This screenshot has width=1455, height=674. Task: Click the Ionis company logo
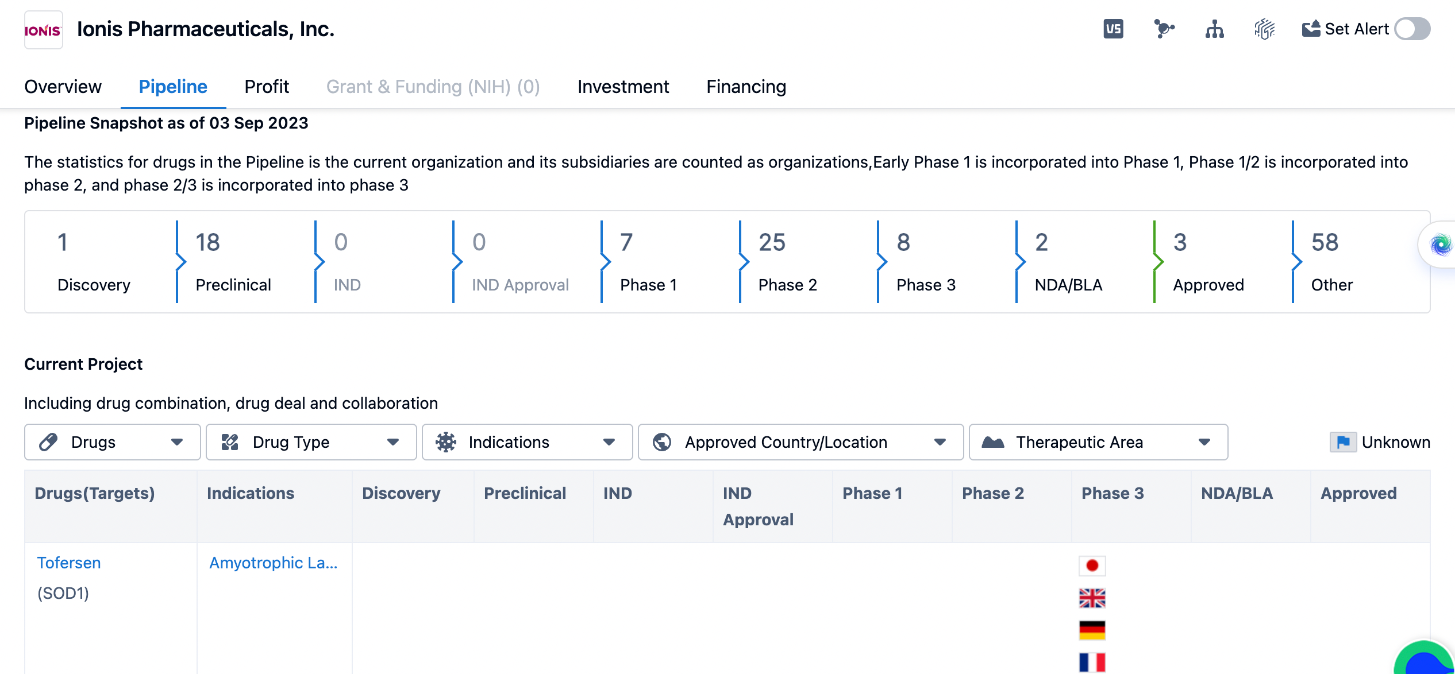click(x=43, y=30)
